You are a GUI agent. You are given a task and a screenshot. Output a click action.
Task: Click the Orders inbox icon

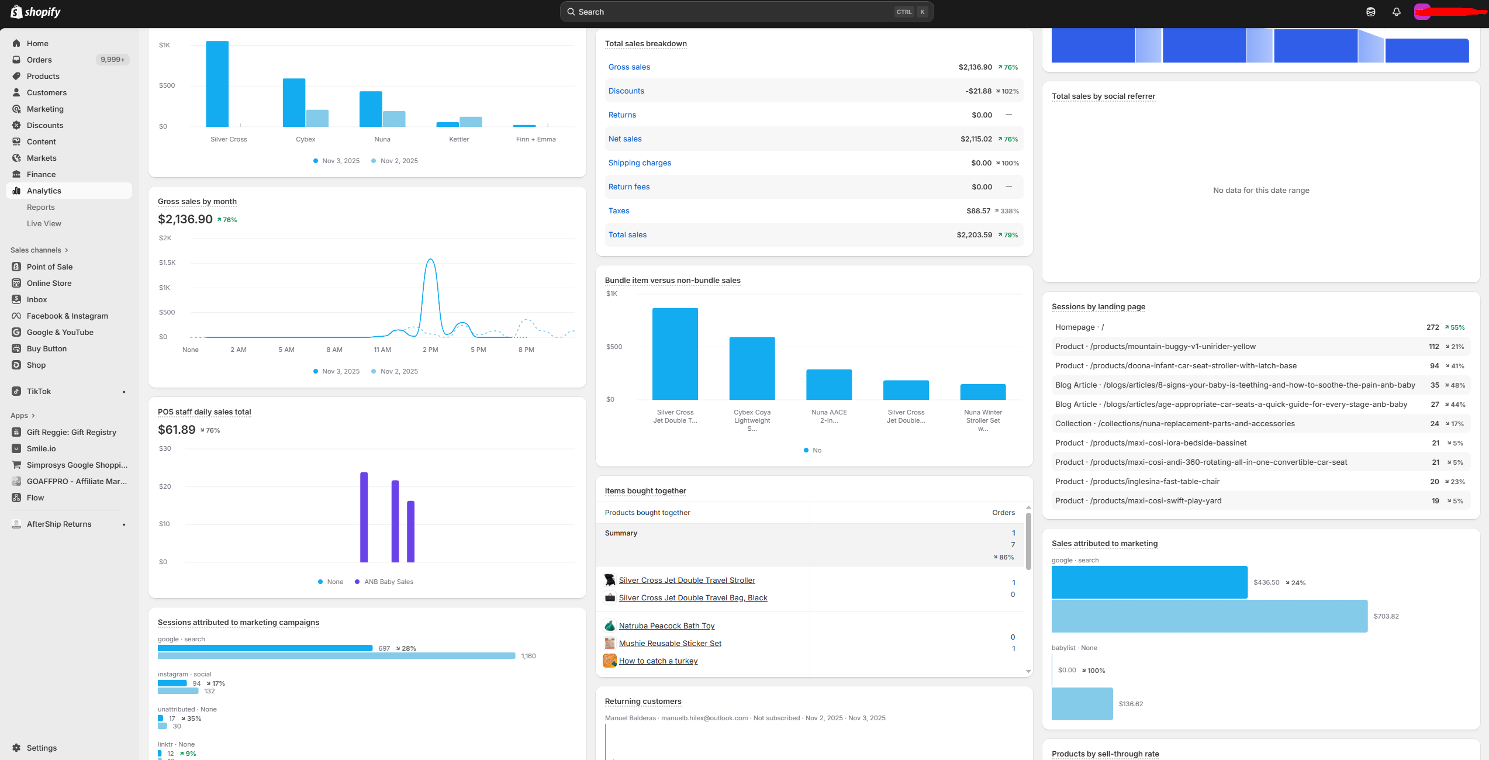(x=16, y=60)
